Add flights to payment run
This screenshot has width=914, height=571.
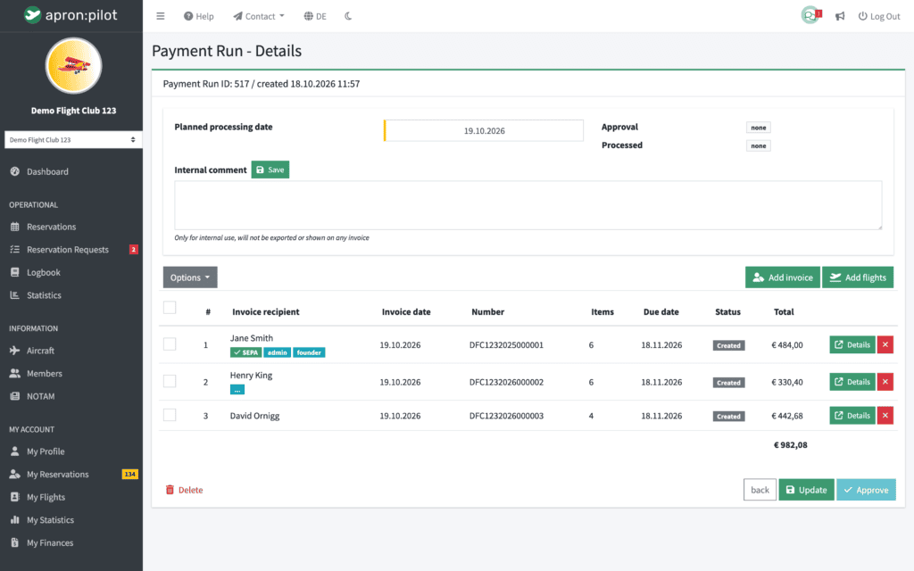pos(858,277)
